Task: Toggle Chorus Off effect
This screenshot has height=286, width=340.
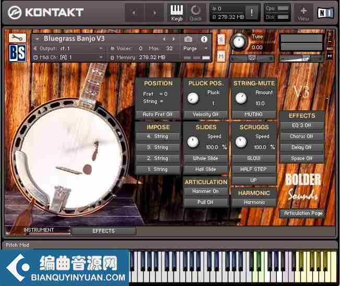Action: pos(302,136)
